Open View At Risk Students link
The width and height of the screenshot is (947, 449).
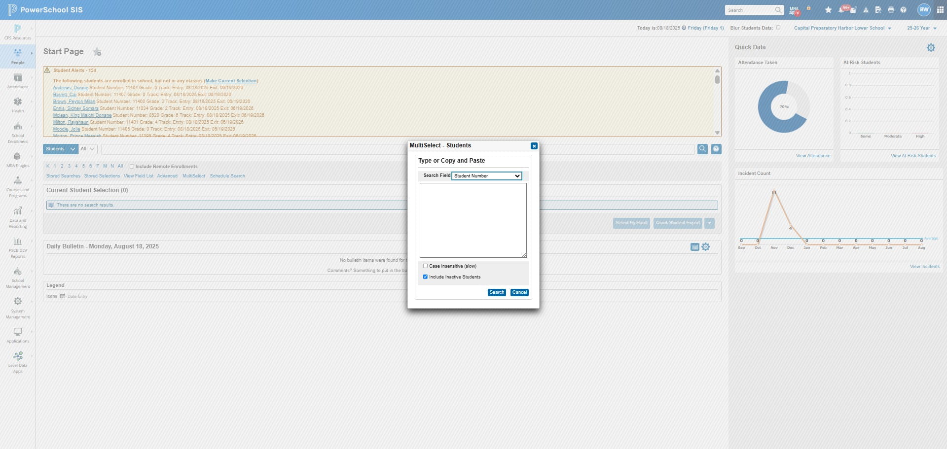tap(913, 156)
